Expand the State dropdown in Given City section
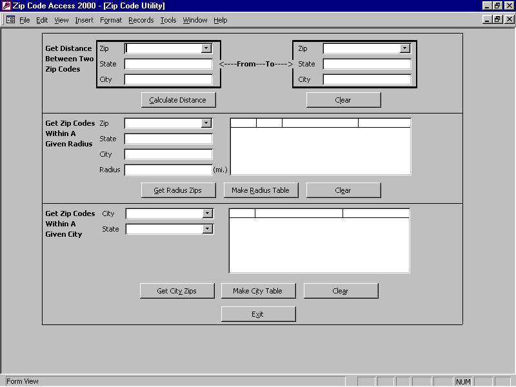 point(207,229)
